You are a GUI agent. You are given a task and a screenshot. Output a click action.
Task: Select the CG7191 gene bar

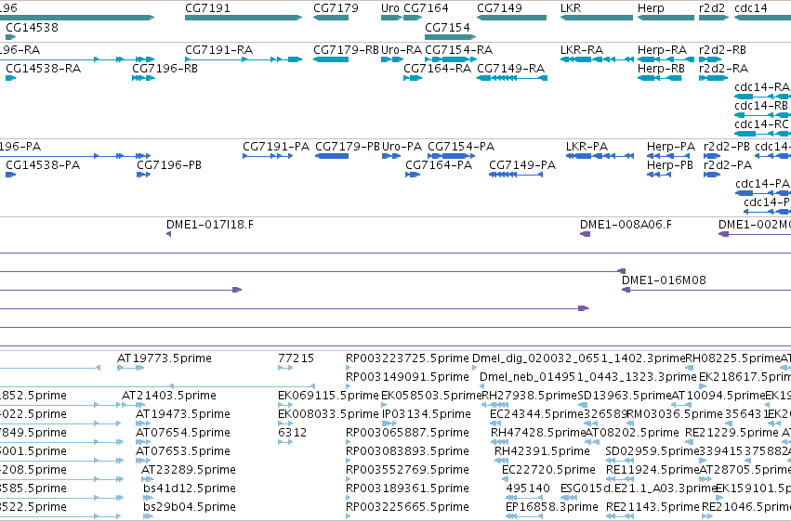(x=244, y=18)
